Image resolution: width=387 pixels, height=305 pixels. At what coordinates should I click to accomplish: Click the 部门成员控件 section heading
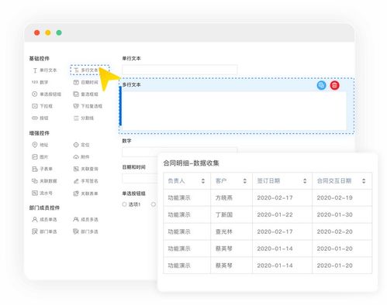pyautogui.click(x=44, y=207)
